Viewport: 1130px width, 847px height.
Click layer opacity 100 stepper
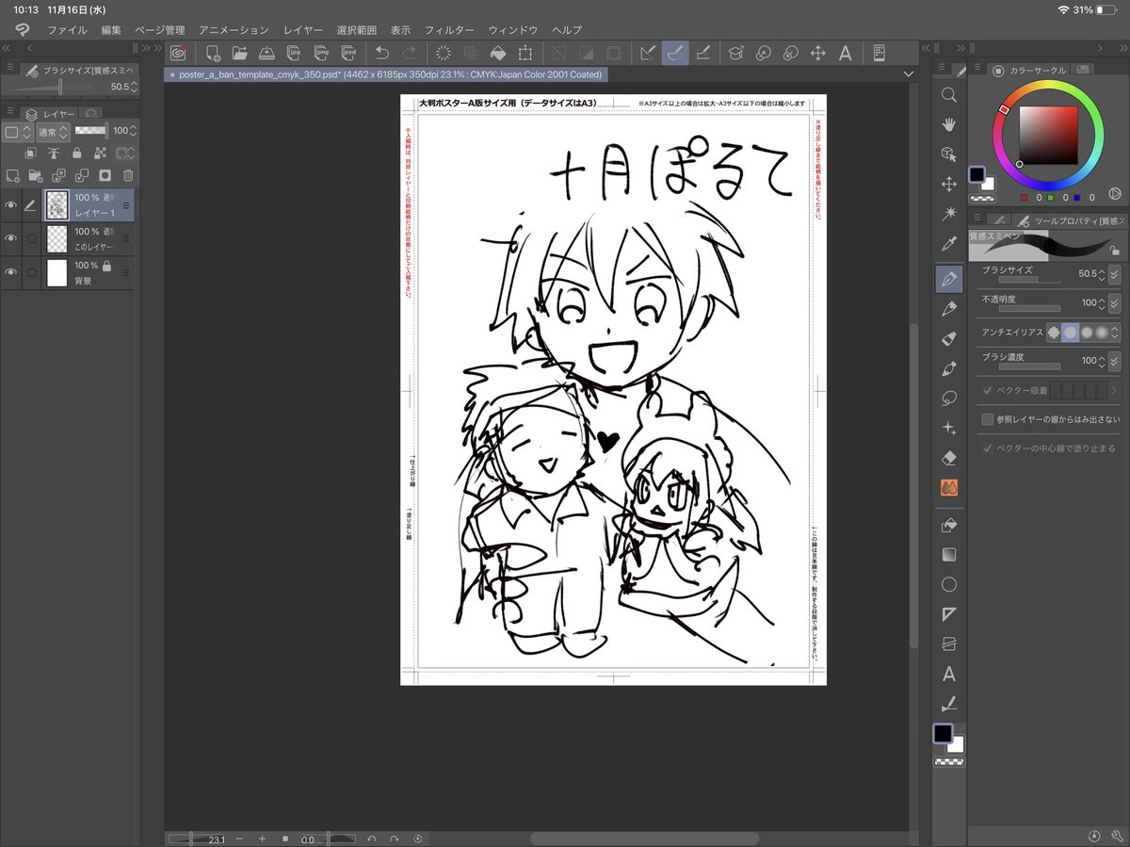click(x=134, y=132)
